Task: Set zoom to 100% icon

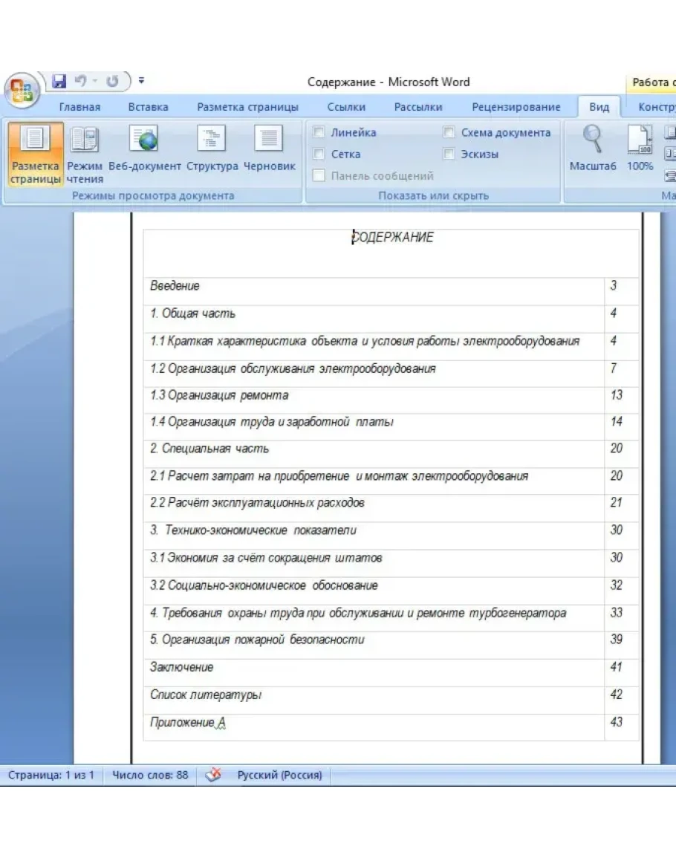Action: [x=640, y=149]
